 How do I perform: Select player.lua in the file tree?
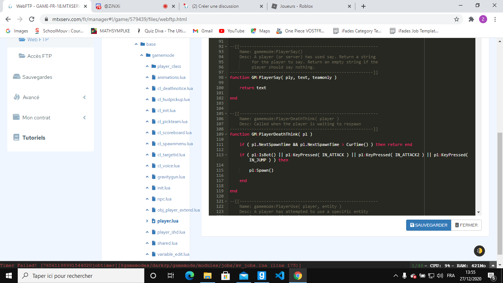pyautogui.click(x=168, y=221)
